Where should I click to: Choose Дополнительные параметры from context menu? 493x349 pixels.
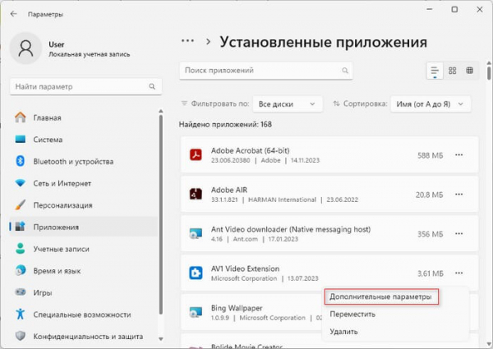381,296
